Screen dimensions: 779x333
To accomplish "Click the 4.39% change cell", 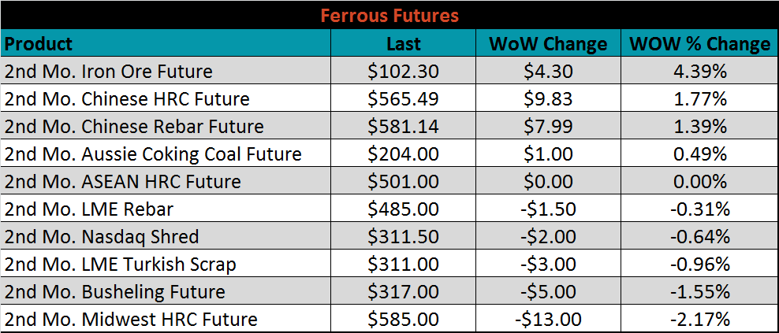I will pos(699,71).
